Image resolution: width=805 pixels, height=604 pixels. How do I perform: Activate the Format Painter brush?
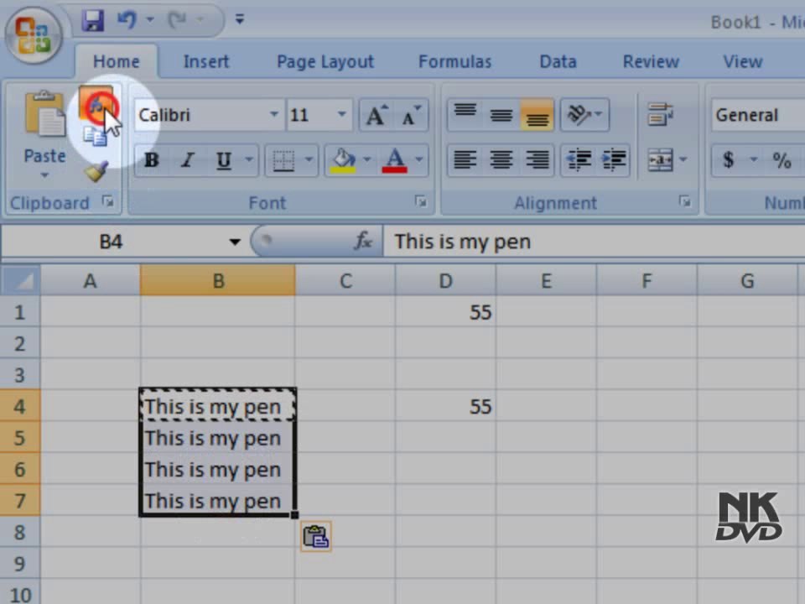[96, 171]
